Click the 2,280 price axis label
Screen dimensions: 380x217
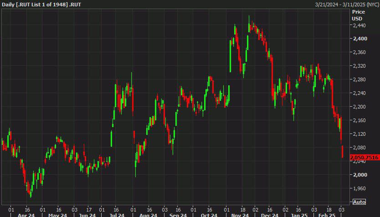(x=359, y=79)
